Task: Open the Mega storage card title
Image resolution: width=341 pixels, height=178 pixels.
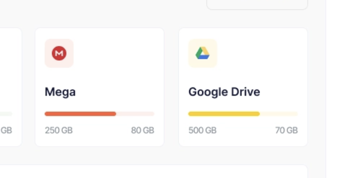Action: pos(60,92)
